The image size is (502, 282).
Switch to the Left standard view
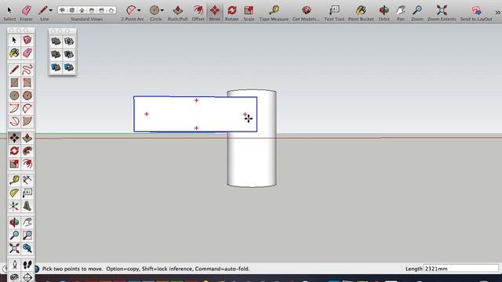click(x=111, y=10)
